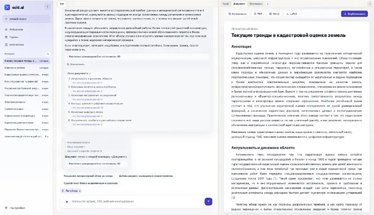This screenshot has height=215, width=374.
Task: Open 'Группы' in the sidebar
Action: 14,37
